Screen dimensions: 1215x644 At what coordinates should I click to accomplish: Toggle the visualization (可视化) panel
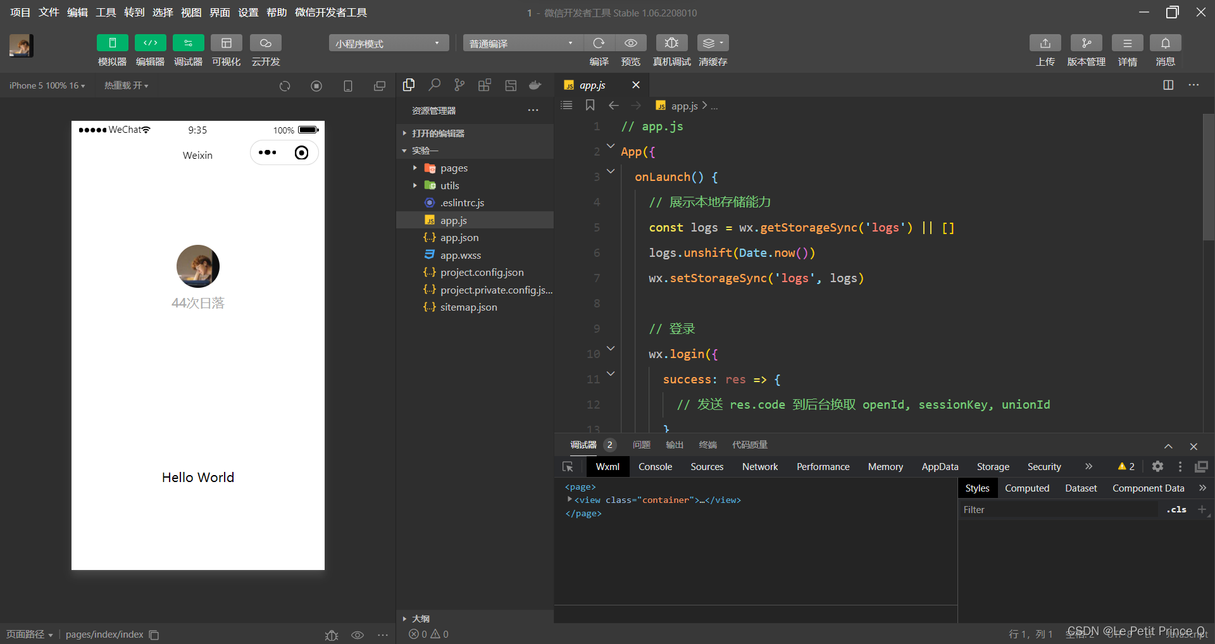click(226, 43)
